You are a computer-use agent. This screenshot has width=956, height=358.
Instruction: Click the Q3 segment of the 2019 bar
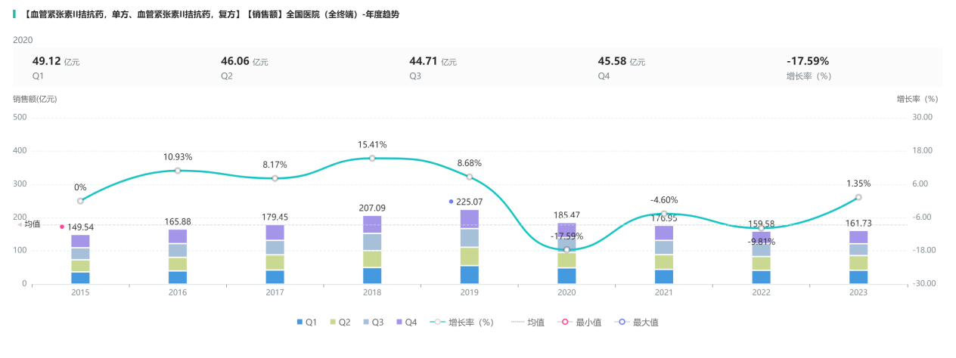pyautogui.click(x=470, y=238)
